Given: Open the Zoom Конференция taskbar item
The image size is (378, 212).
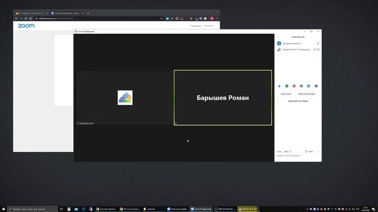Looking at the screenshot, I should [201, 209].
